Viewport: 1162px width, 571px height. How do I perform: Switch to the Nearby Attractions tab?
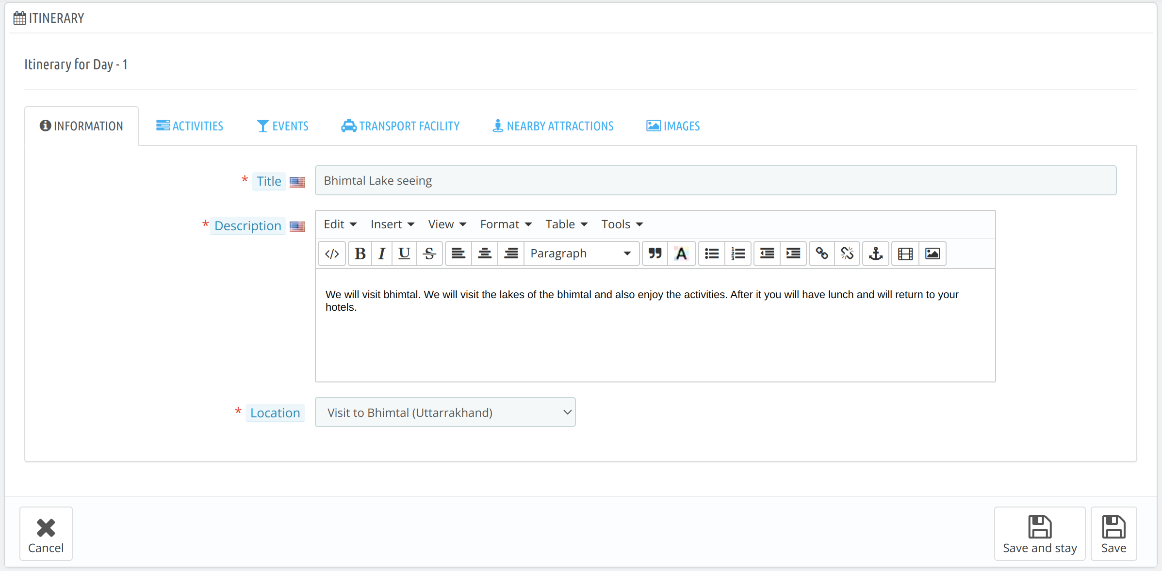(553, 126)
